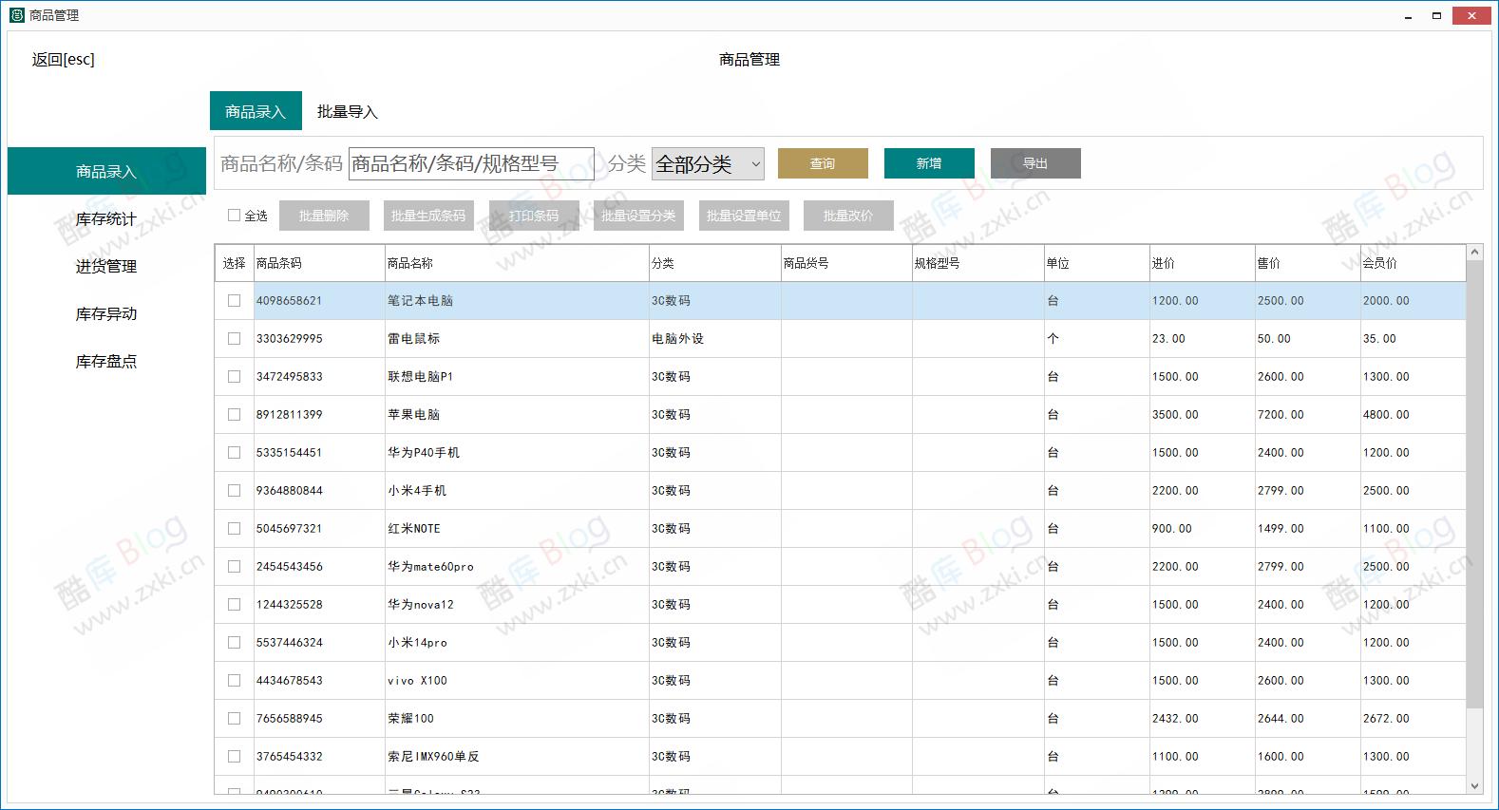The width and height of the screenshot is (1499, 810).
Task: Select barcode cell 4098658621
Action: tap(319, 301)
